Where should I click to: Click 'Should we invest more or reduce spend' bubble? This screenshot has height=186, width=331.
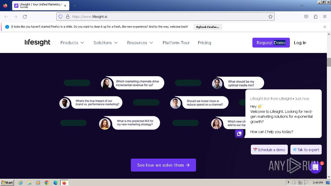pos(205,103)
